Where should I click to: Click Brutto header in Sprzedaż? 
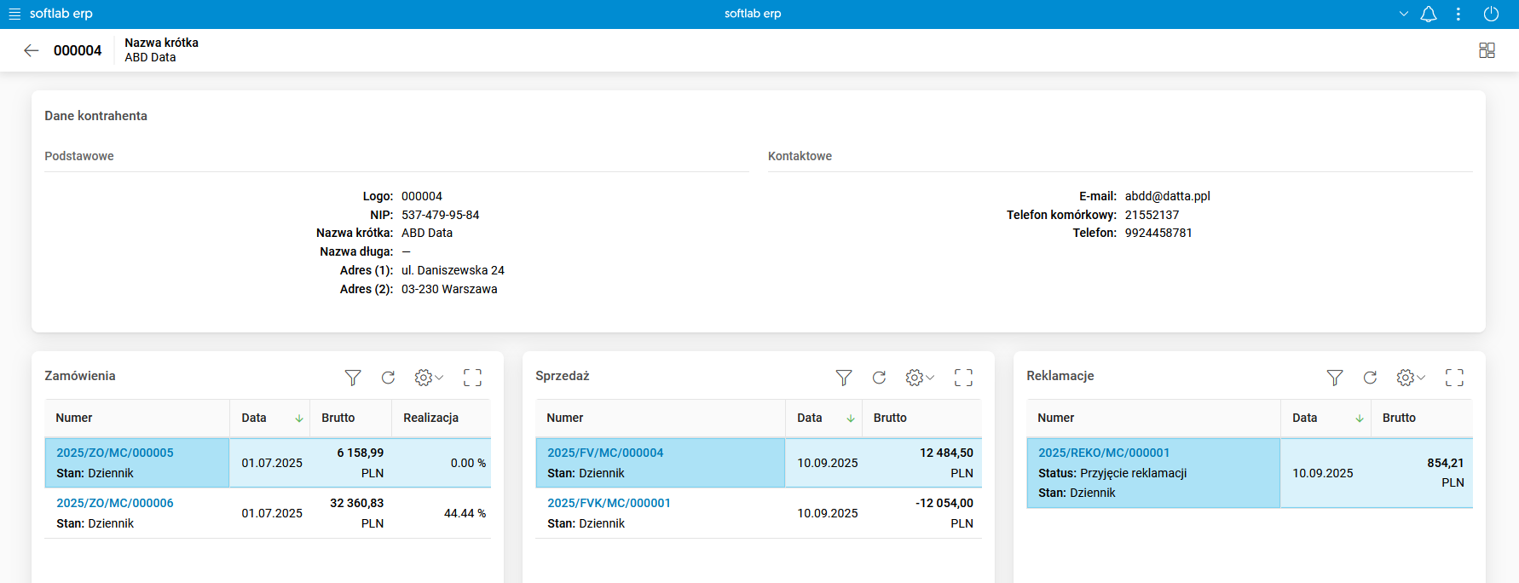921,418
